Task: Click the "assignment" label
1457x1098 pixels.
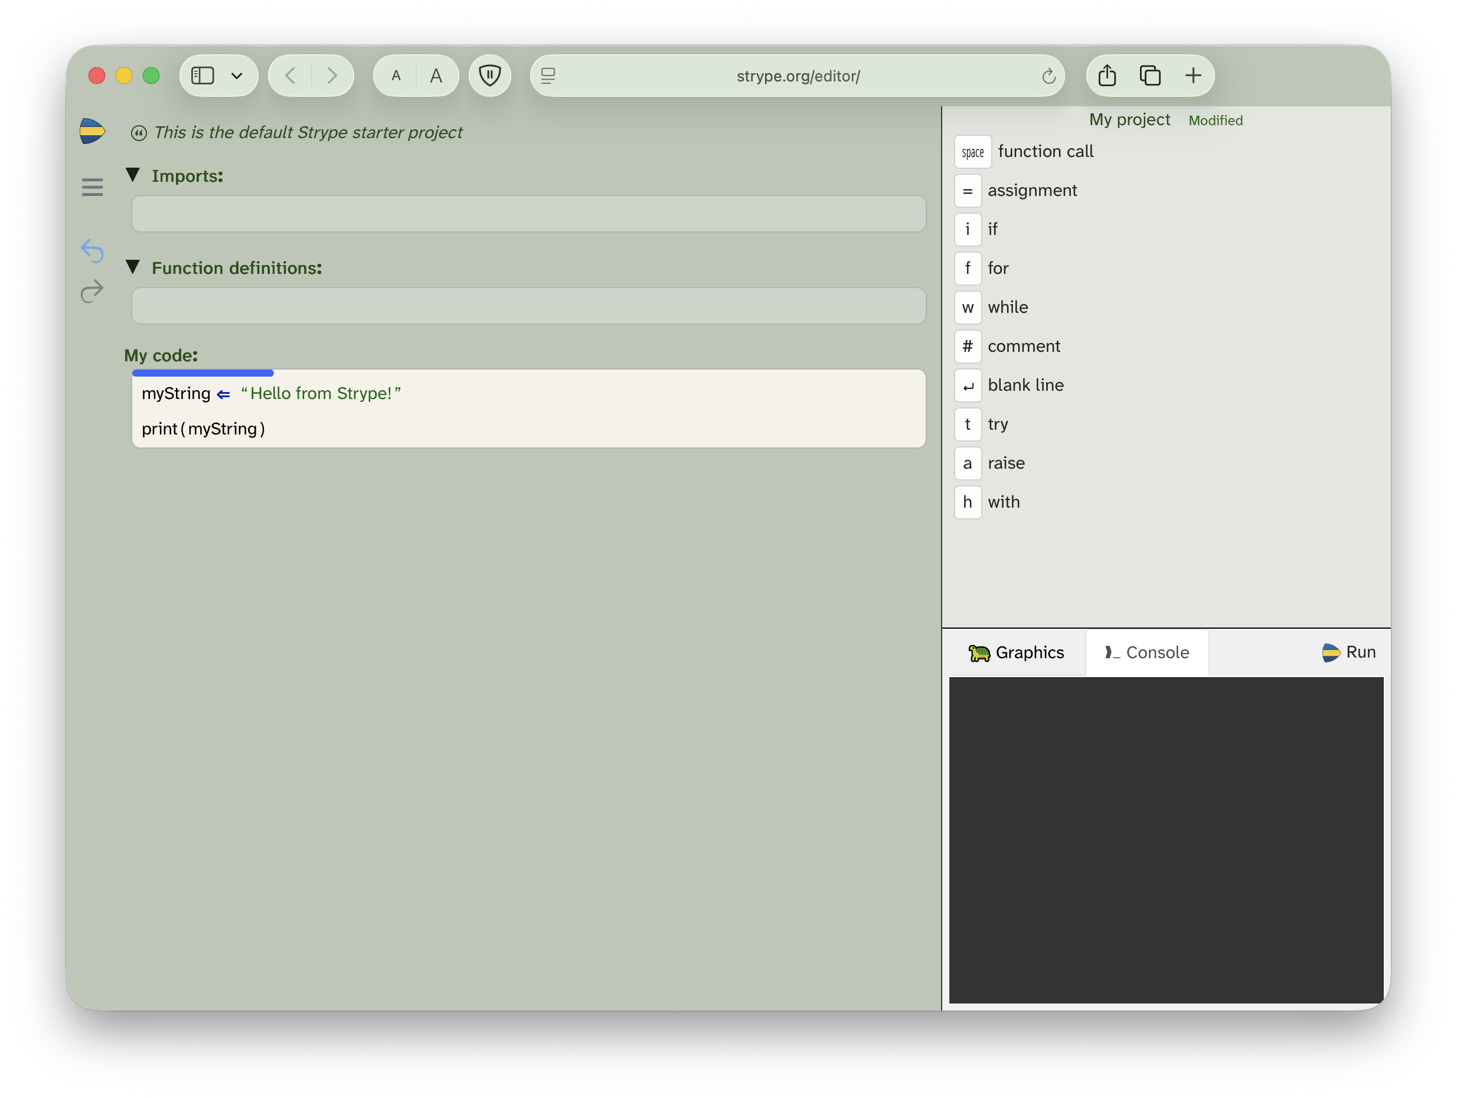Action: [1032, 190]
